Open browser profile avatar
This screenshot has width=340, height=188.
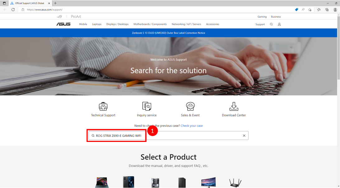pyautogui.click(x=335, y=10)
